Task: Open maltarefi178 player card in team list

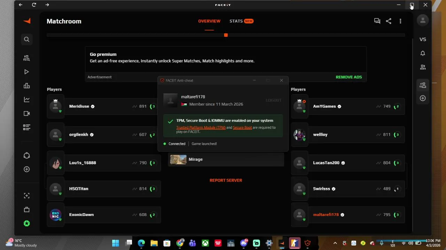Action: pos(348,215)
